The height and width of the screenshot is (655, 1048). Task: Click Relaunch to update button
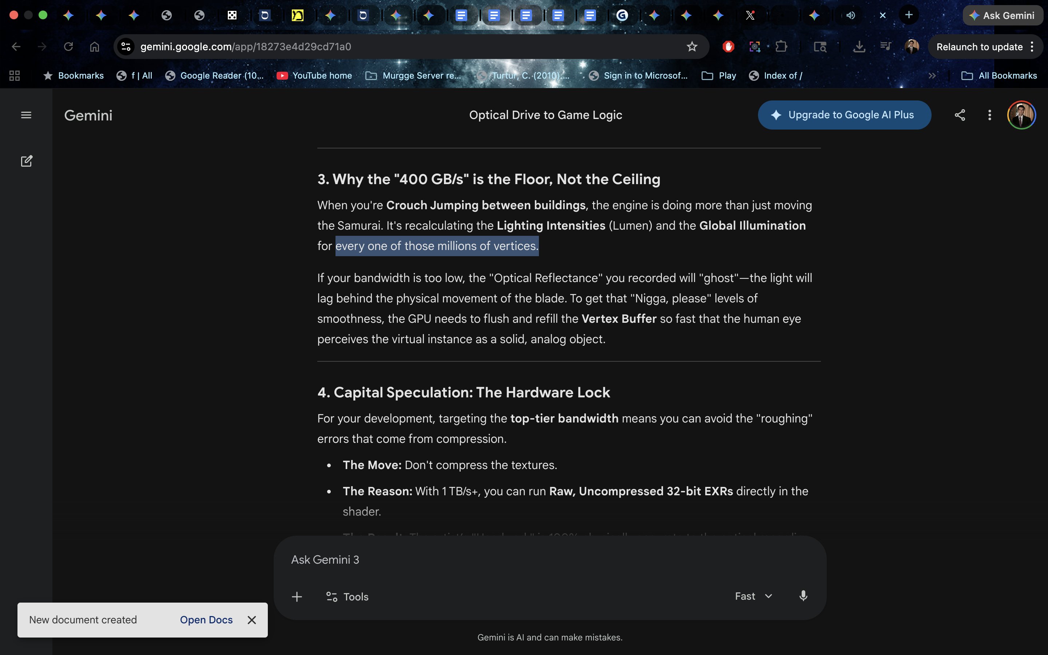979,47
